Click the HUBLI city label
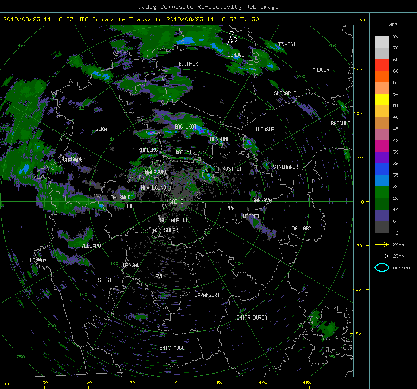Screen dimensions: 417x389 point(129,206)
